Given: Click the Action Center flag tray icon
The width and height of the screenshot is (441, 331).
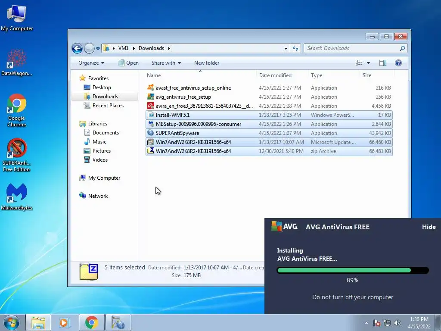Looking at the screenshot, I should point(377,323).
